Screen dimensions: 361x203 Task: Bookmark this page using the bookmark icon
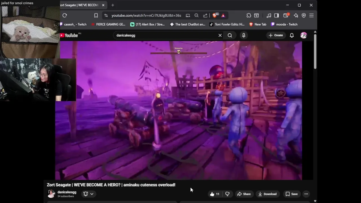point(96,16)
